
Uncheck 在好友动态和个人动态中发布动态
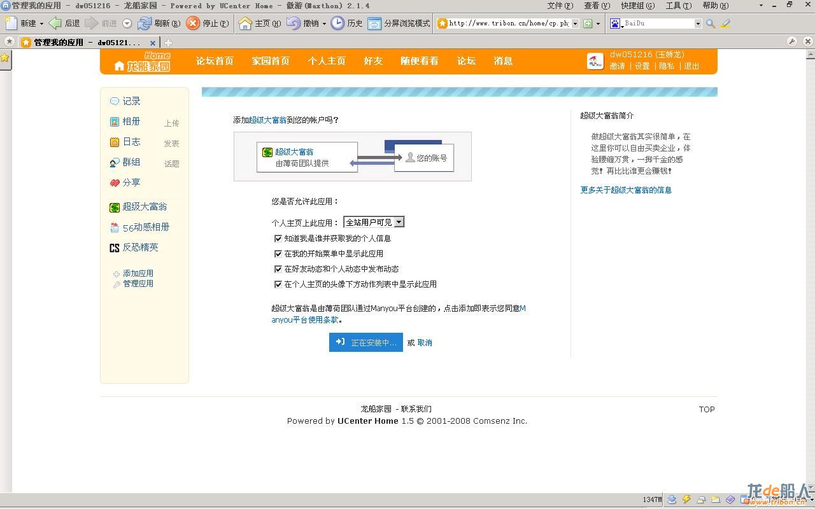coord(278,269)
